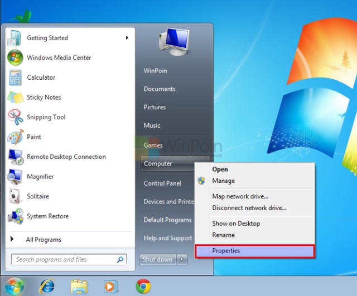Launch Windows Media Center icon

[x=15, y=57]
